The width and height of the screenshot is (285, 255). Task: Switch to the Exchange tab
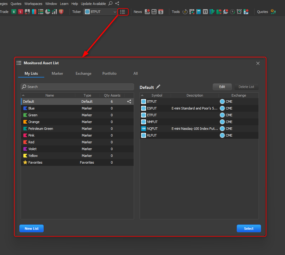pos(83,74)
